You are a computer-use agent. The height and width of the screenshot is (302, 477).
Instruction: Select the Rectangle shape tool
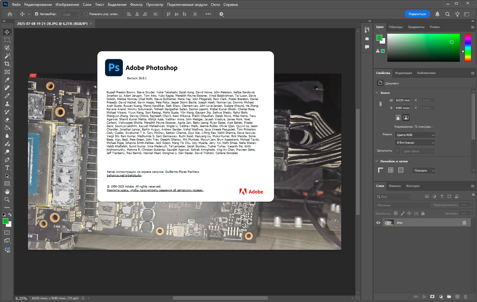tap(7, 184)
